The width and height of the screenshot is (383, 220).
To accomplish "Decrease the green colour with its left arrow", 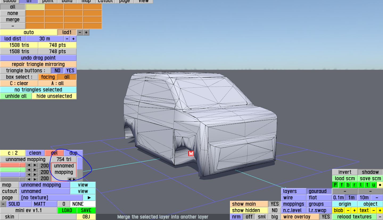I will [x=29, y=170].
